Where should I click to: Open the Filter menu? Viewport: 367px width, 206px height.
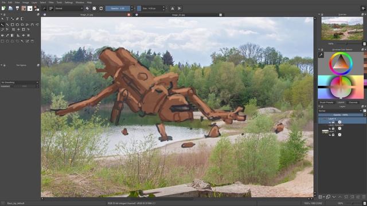click(x=51, y=2)
